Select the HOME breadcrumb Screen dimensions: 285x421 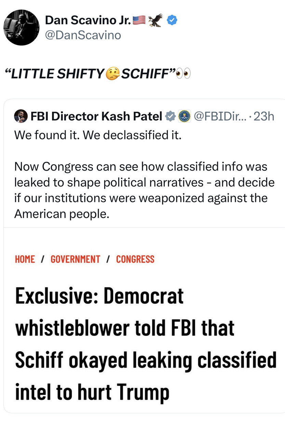click(x=25, y=259)
